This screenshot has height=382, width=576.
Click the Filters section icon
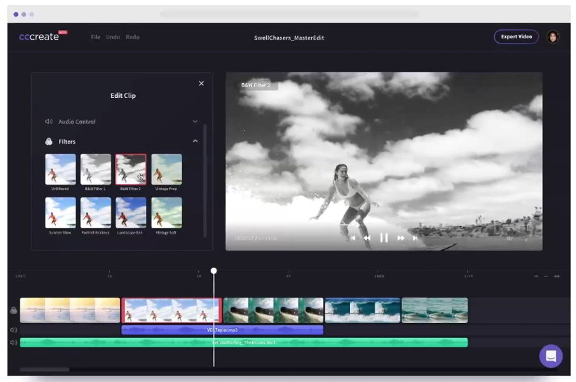click(x=49, y=141)
